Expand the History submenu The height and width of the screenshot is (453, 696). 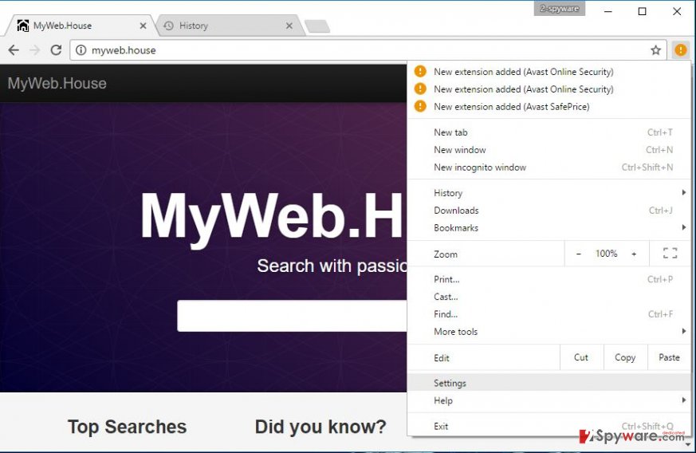(549, 193)
